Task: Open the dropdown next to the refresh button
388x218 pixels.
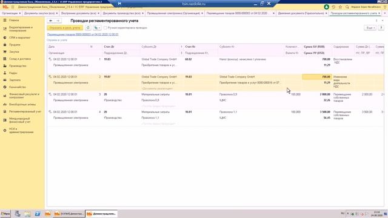Action: pos(97,28)
